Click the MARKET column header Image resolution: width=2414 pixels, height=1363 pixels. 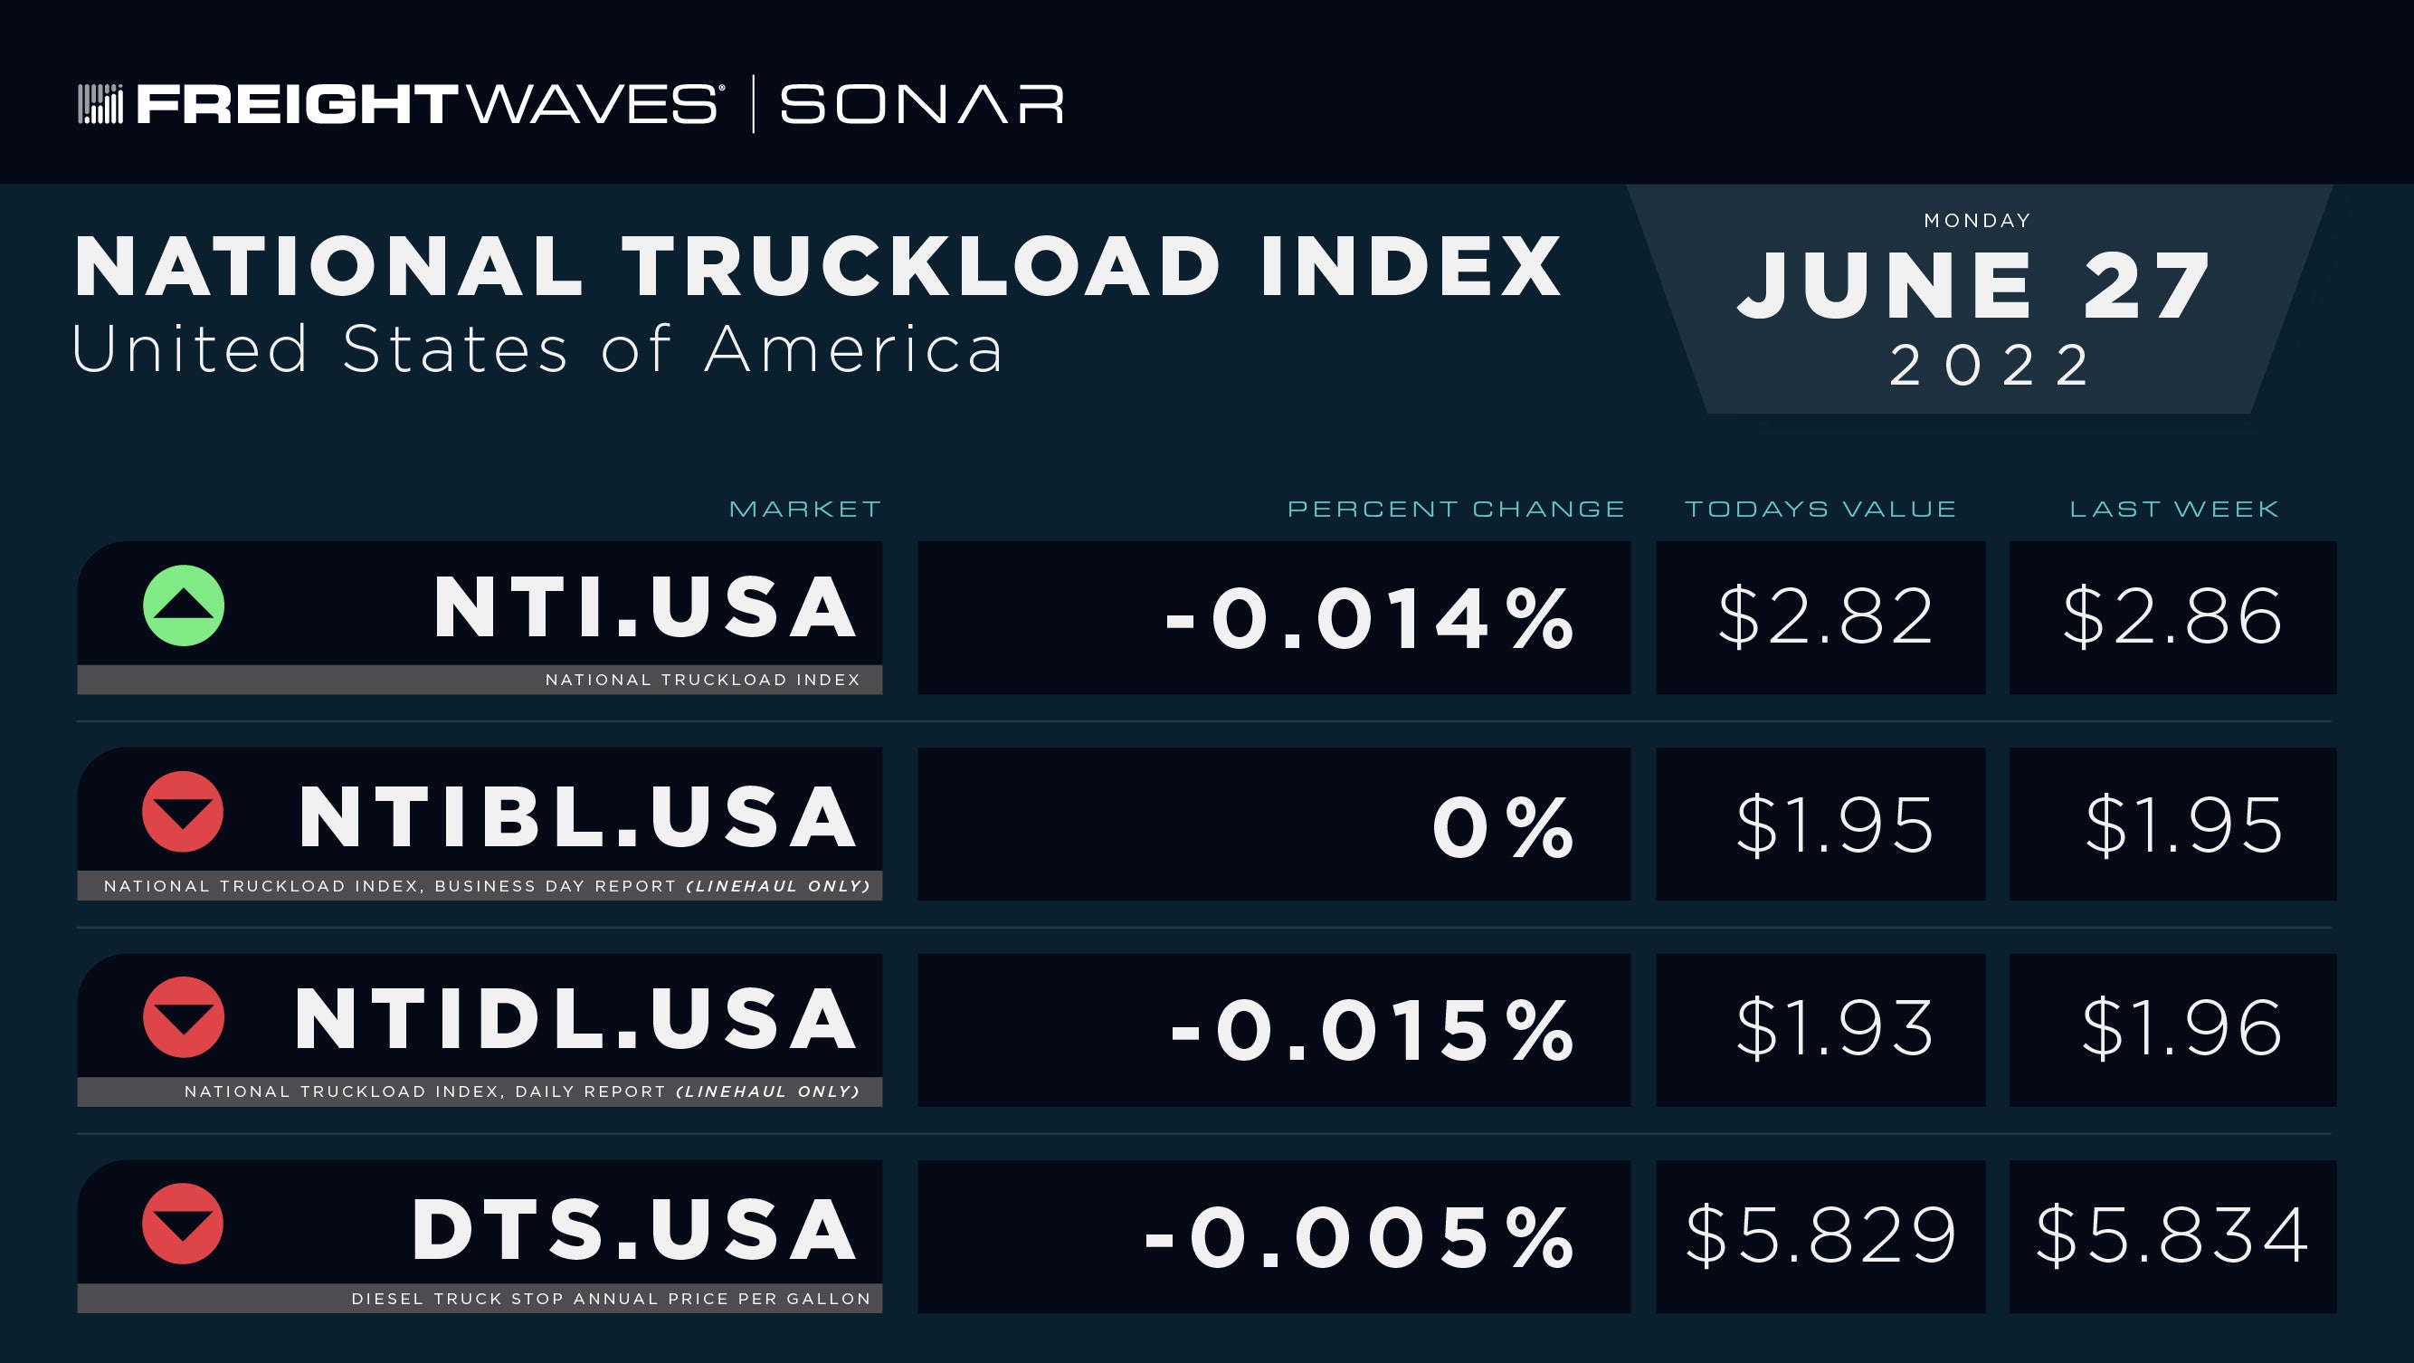click(x=805, y=509)
